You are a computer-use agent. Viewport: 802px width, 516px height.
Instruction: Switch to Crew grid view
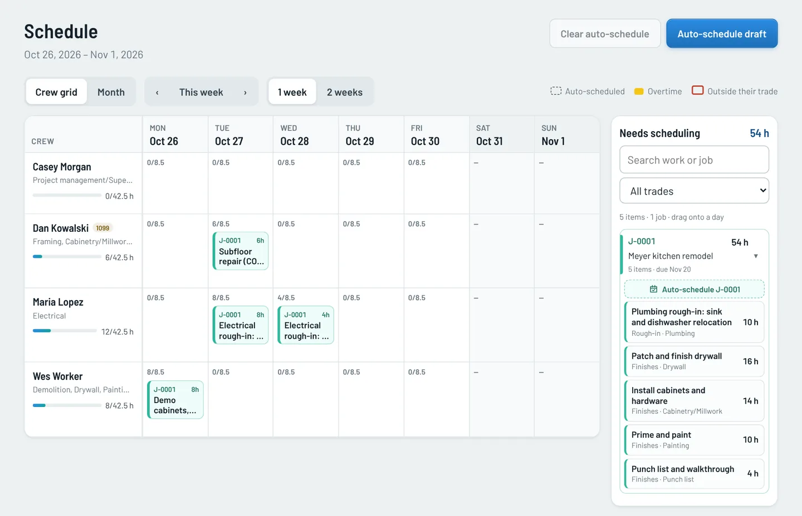click(56, 92)
